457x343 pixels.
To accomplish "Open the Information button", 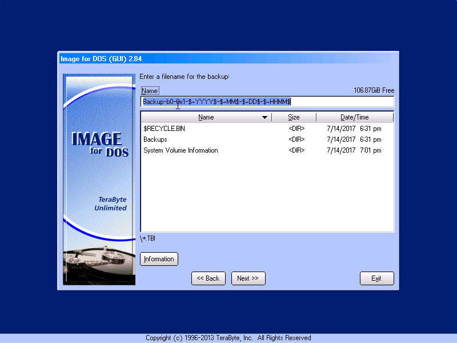I will [x=159, y=259].
